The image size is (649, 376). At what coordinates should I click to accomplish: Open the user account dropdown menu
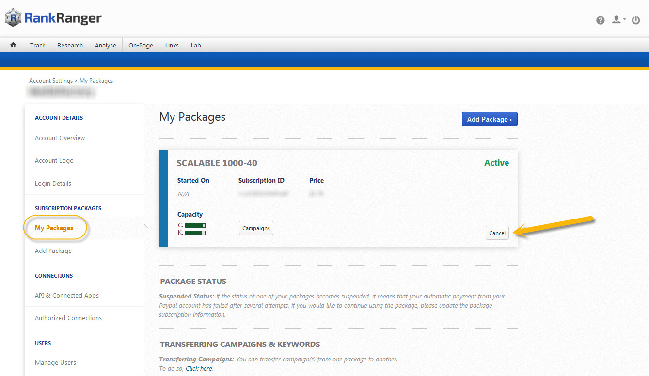[x=618, y=20]
